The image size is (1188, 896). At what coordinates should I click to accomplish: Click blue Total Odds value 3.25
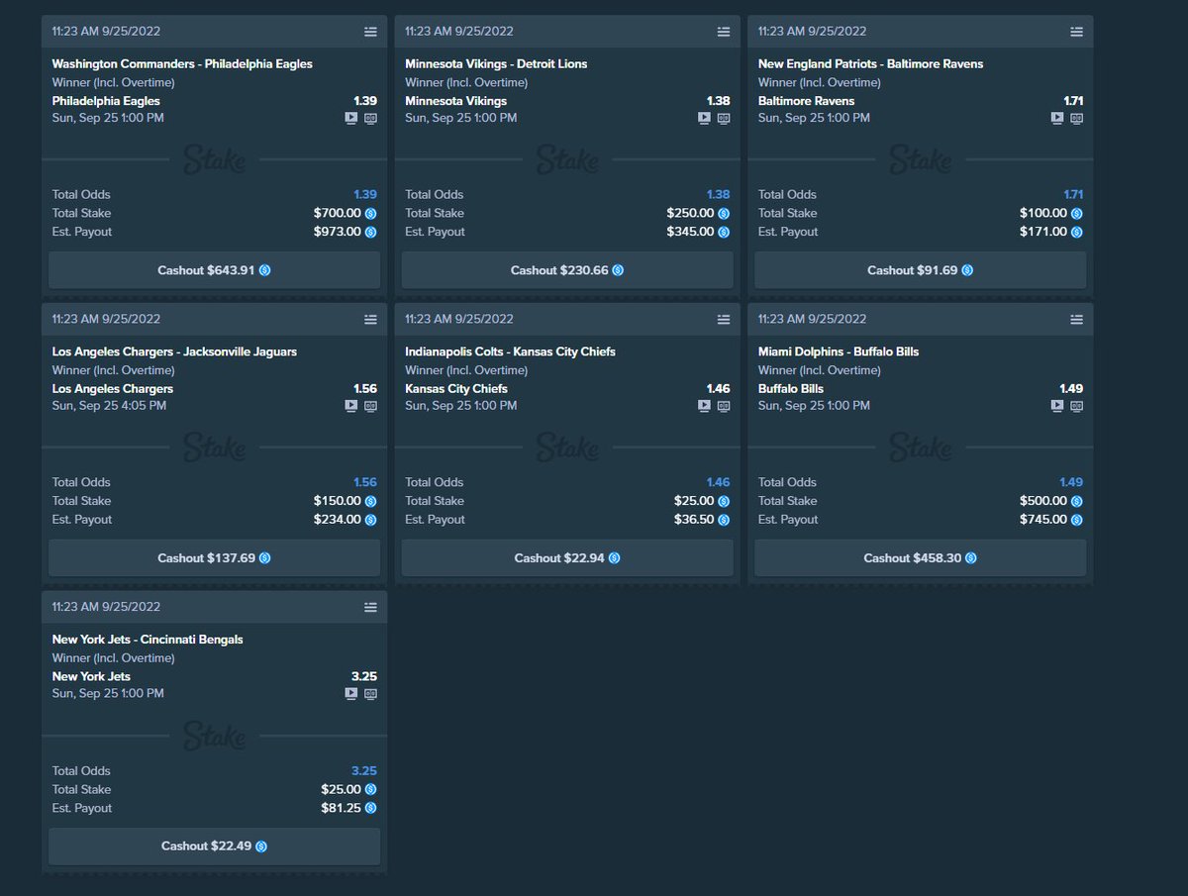click(364, 771)
